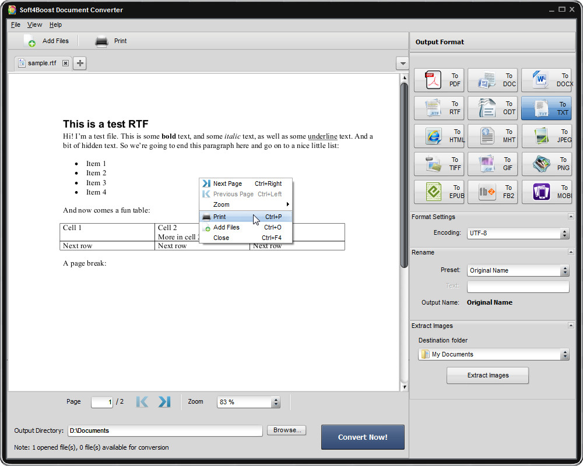Collapse the Format Settings section
Viewport: 583px width, 466px height.
(x=571, y=217)
